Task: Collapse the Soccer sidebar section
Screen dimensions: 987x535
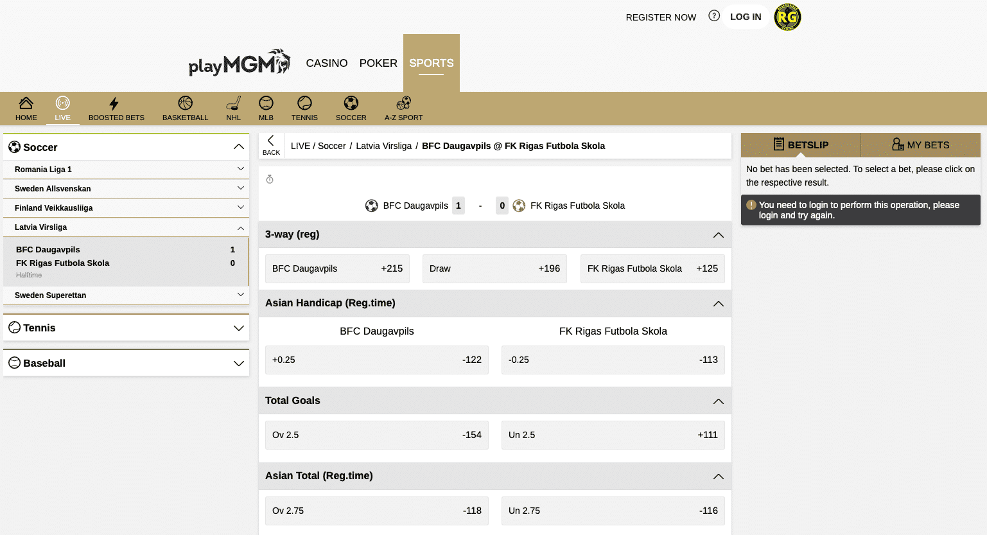Action: [239, 147]
